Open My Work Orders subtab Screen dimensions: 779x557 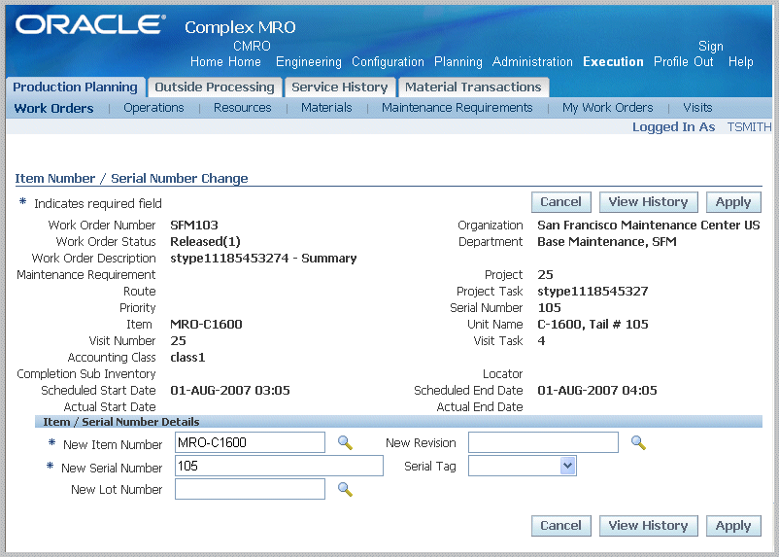[608, 108]
